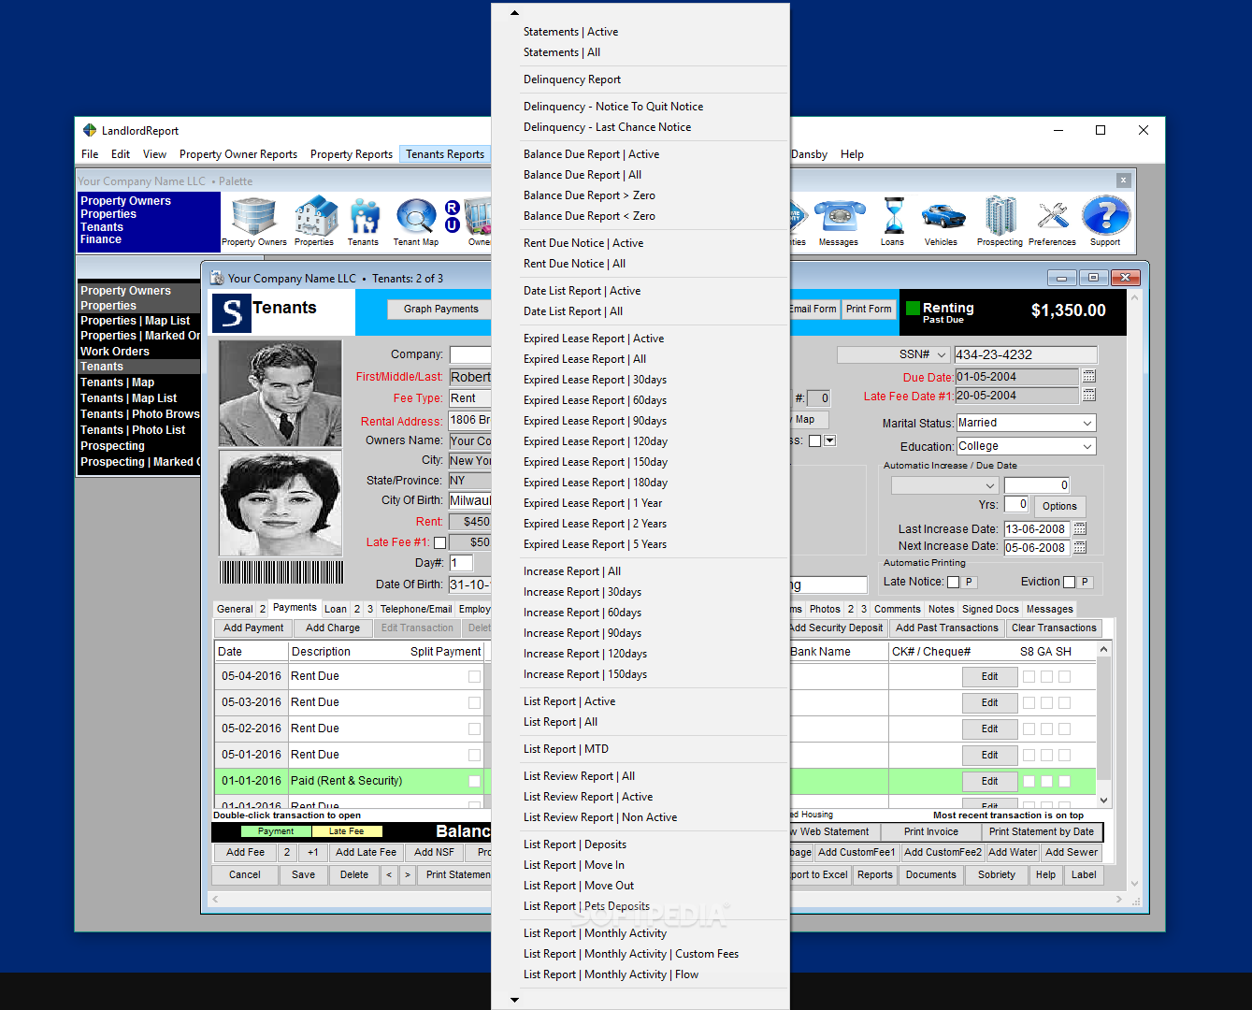Viewport: 1252px width, 1010px height.
Task: Toggle the Late Fee #1 checkbox
Action: point(439,542)
